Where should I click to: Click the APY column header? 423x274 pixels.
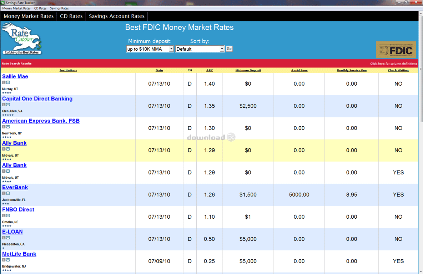click(x=210, y=70)
